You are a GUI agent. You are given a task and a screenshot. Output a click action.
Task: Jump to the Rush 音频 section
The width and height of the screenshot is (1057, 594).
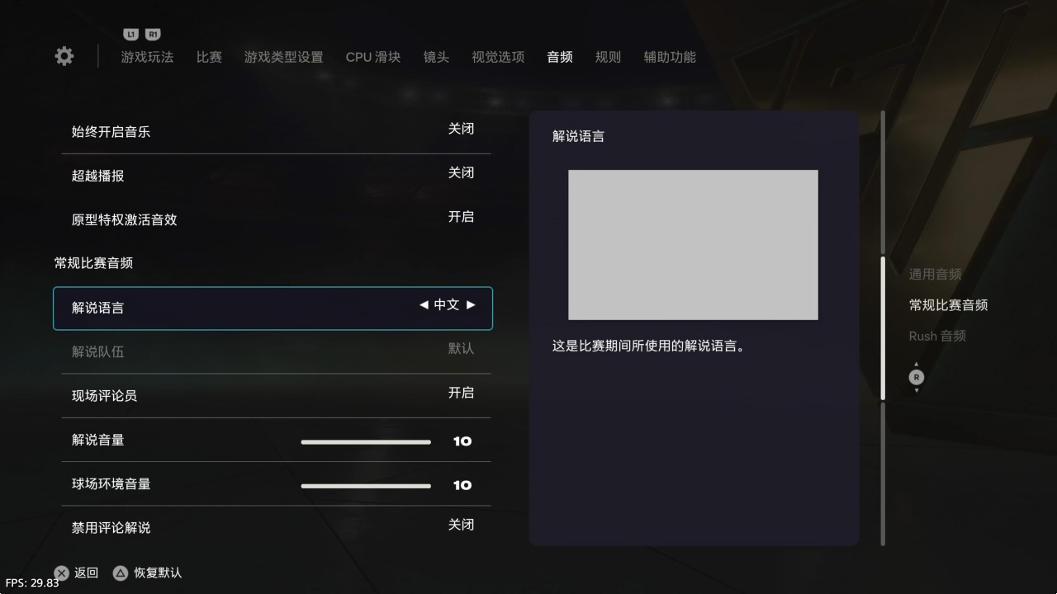[937, 336]
